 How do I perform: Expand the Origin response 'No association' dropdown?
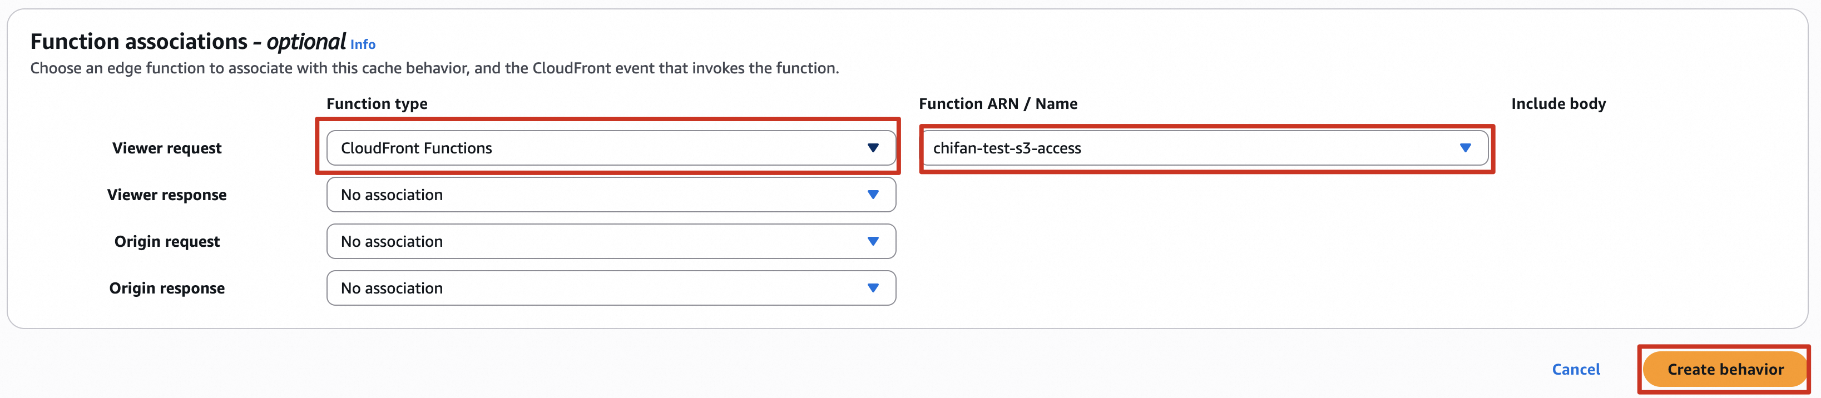[611, 288]
